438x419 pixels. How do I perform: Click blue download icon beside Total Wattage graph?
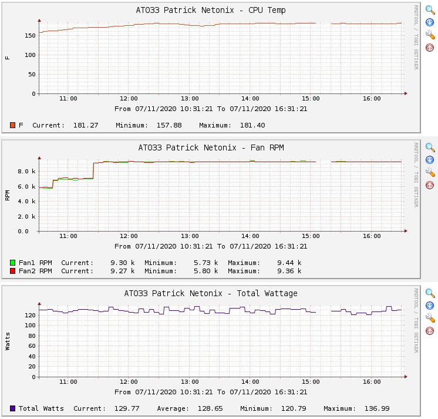(x=430, y=305)
